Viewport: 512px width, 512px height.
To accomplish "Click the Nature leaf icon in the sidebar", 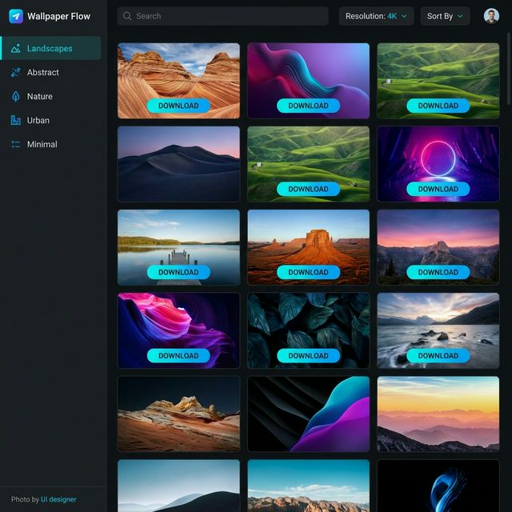I will pyautogui.click(x=15, y=96).
